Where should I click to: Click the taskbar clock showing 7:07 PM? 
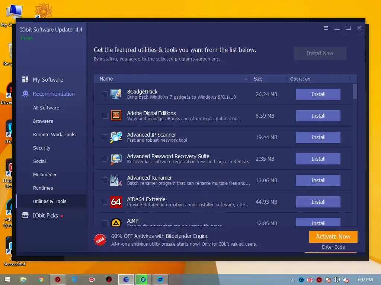tap(365, 280)
